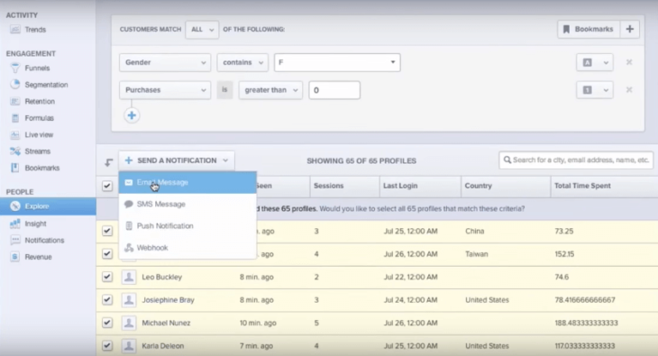Select the Segmentation pie chart icon
Viewport: 658px width, 356px height.
(x=15, y=85)
